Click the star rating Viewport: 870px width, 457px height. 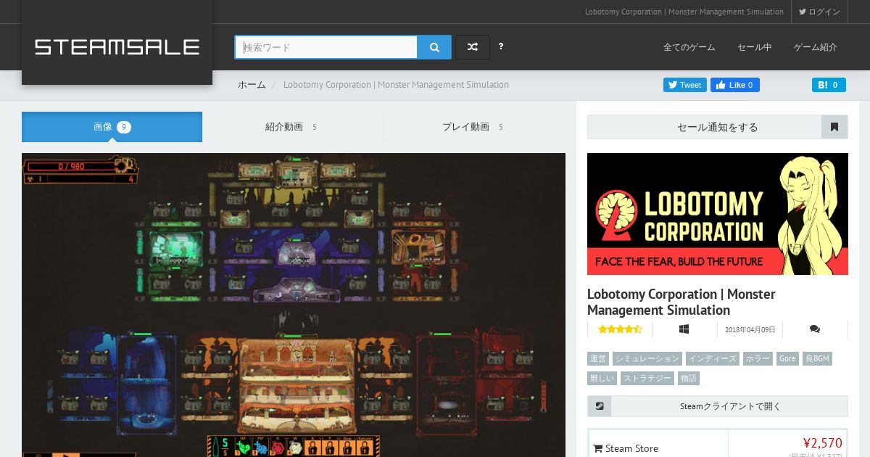point(620,329)
